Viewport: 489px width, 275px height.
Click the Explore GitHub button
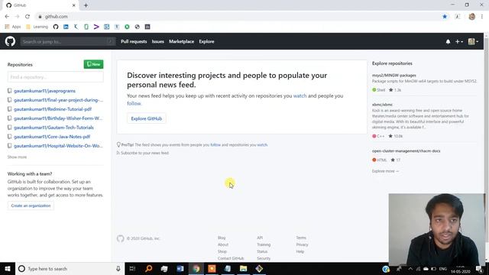(147, 118)
